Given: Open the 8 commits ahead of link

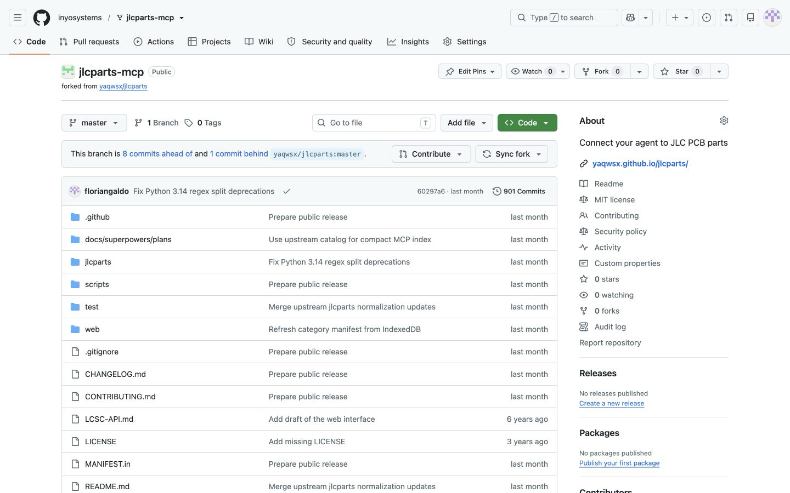Looking at the screenshot, I should click(x=157, y=154).
